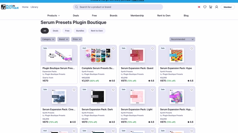Viewport: 238px width, 133px height.
Task: Open Complete Serum Presets Bundle thumbnail
Action: tap(98, 55)
